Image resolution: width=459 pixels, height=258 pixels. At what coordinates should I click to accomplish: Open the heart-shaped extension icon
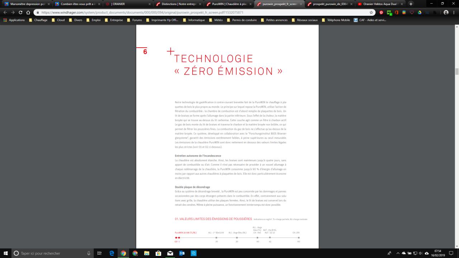point(412,12)
